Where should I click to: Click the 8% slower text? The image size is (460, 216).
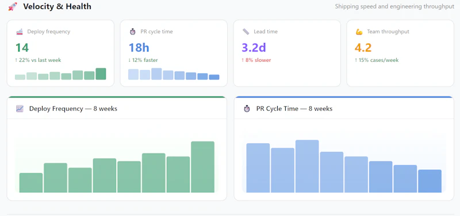pos(256,60)
